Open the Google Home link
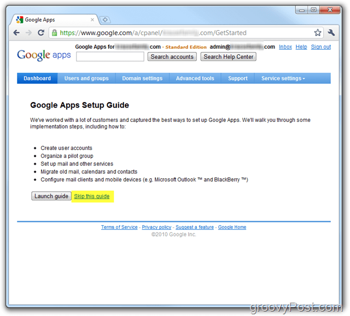 tap(232, 227)
